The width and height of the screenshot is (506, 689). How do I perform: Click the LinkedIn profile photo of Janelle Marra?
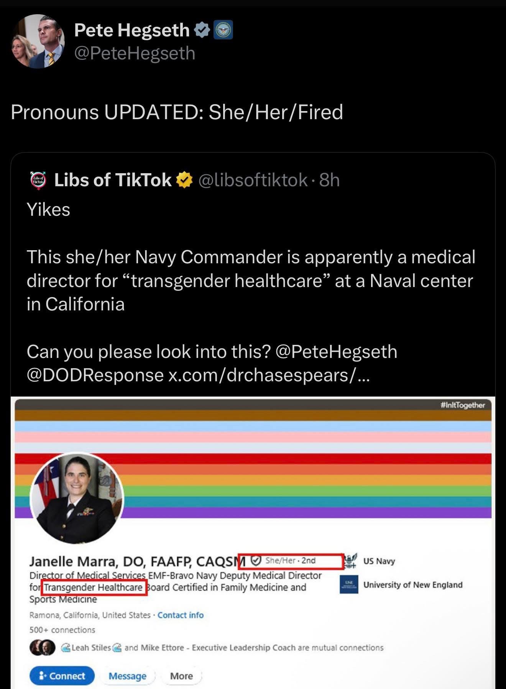77,498
